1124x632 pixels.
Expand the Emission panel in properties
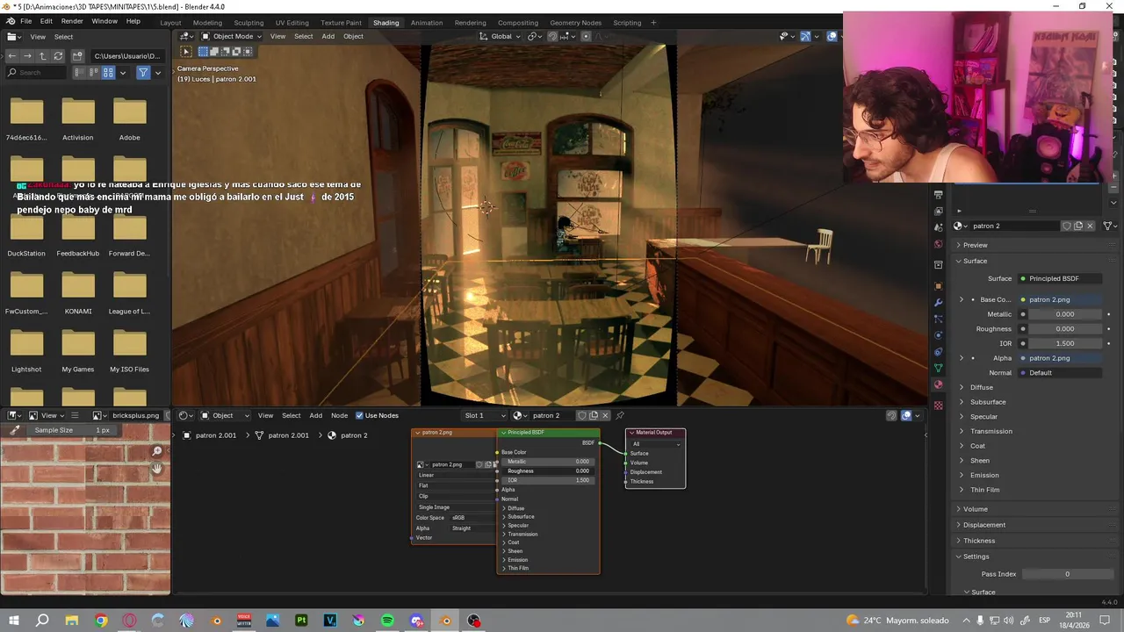pyautogui.click(x=983, y=475)
